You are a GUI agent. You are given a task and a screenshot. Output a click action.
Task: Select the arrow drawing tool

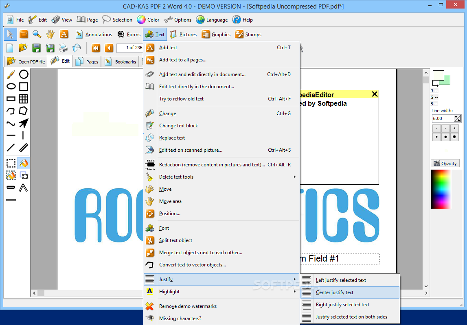click(x=24, y=123)
